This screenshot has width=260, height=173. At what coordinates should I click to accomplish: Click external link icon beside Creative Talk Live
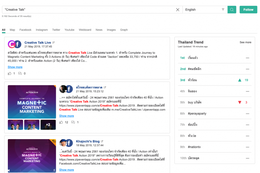(x=53, y=43)
